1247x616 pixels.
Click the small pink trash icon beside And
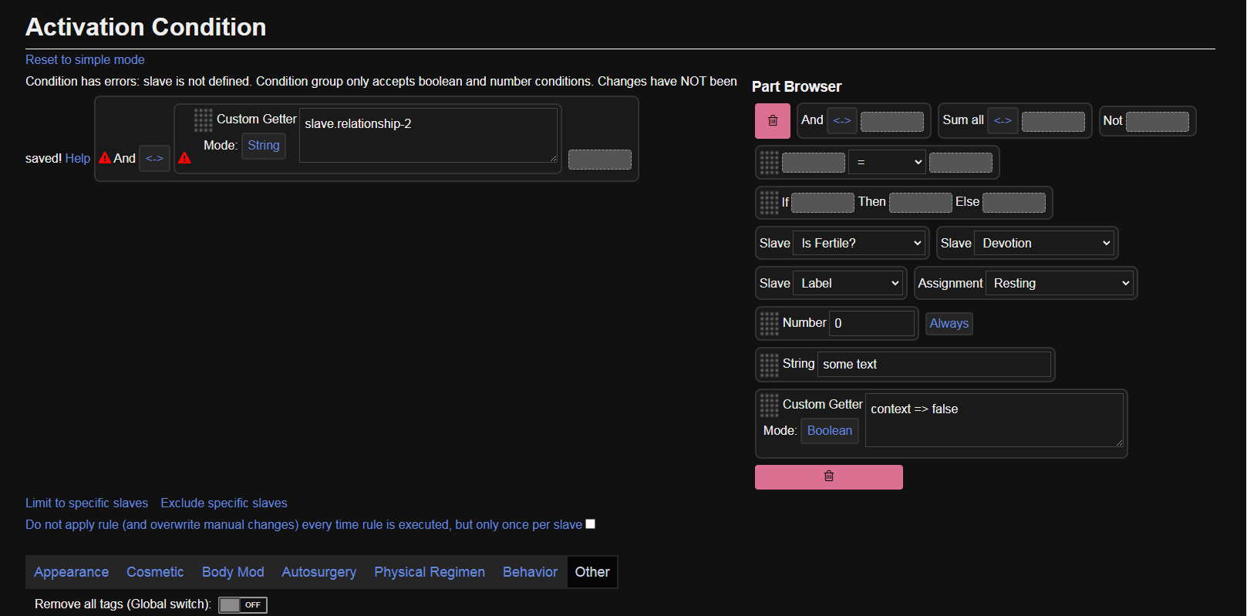tap(772, 121)
